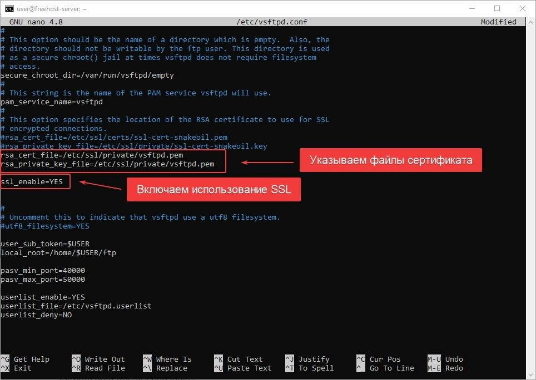Click the console icon in the title bar
The width and height of the screenshot is (536, 380).
(x=9, y=9)
